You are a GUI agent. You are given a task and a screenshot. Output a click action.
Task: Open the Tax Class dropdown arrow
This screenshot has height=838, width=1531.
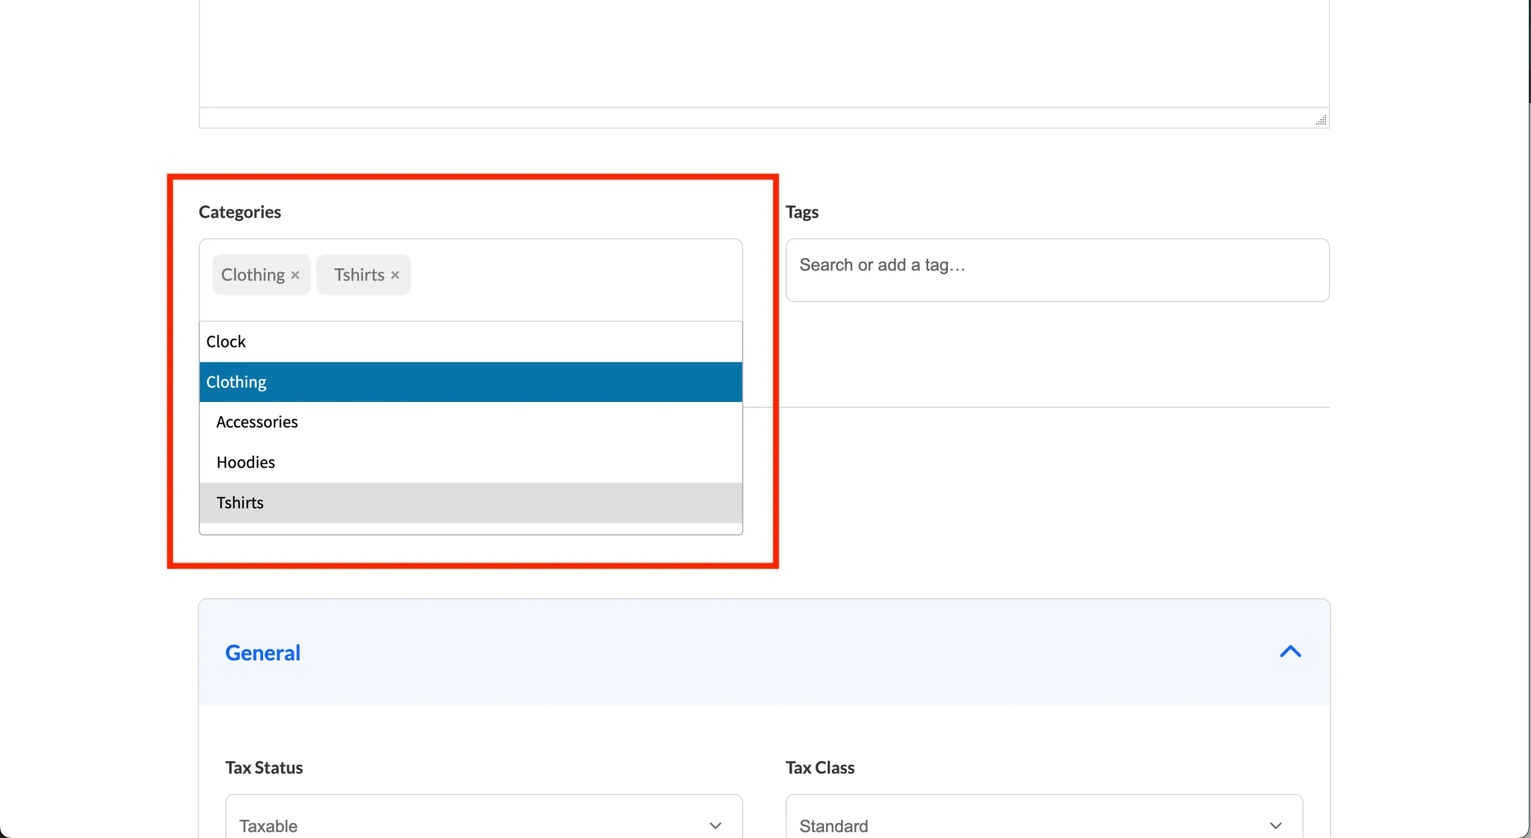coord(1275,825)
